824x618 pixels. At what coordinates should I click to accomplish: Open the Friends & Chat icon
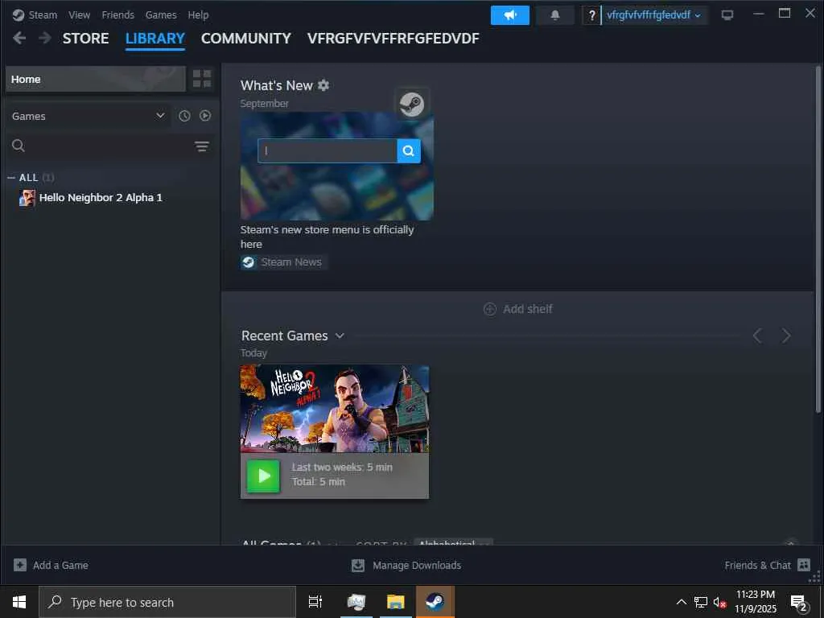coord(804,565)
